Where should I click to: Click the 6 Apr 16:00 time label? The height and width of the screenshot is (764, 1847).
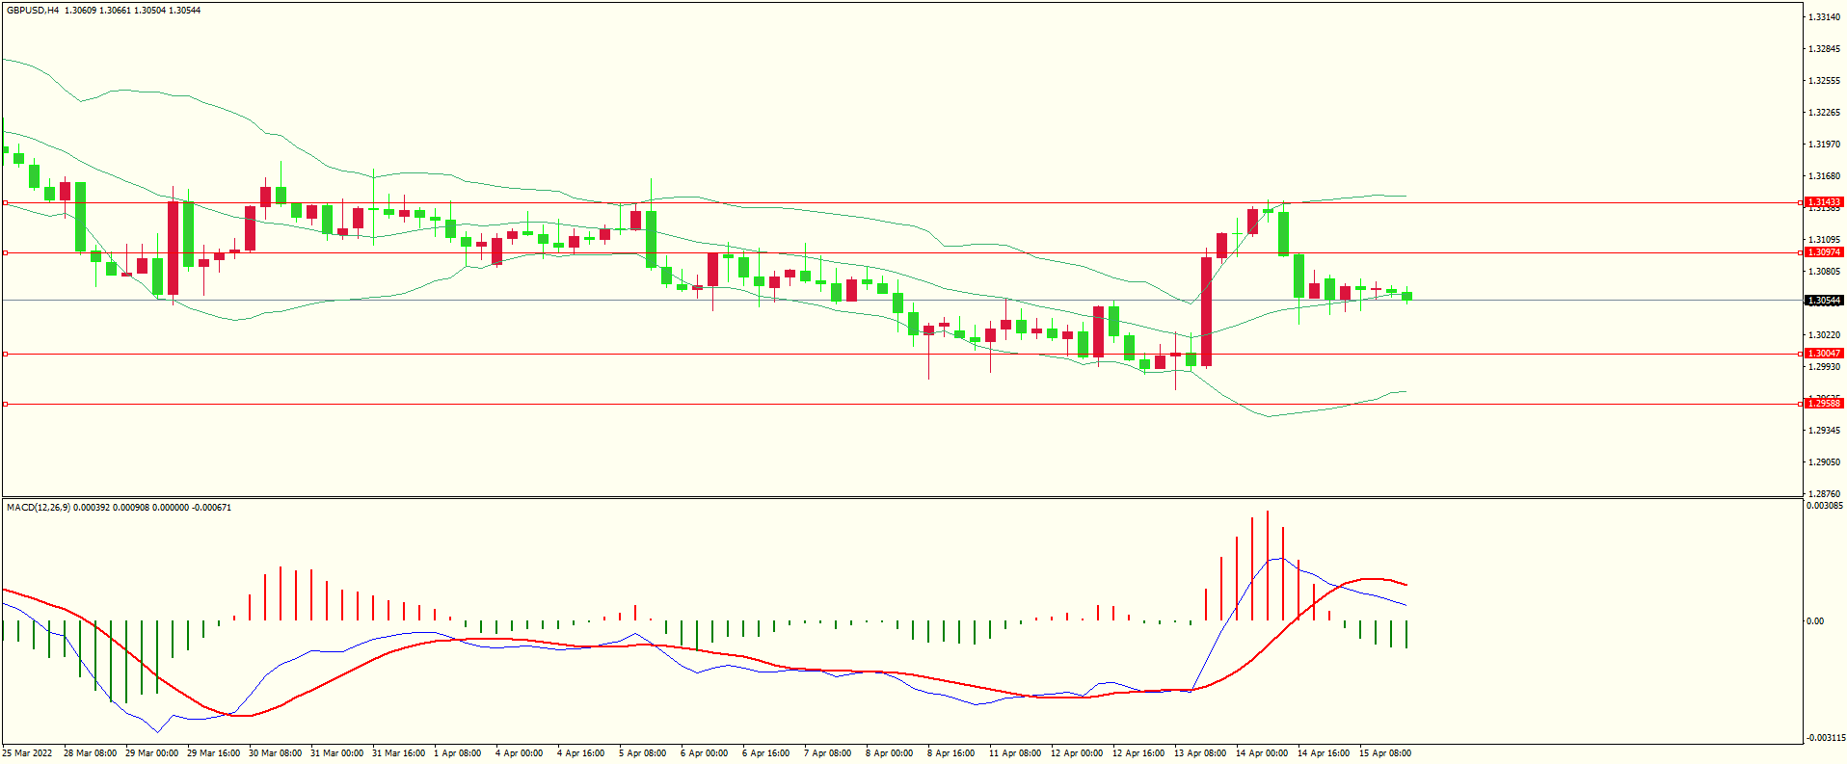click(x=766, y=753)
